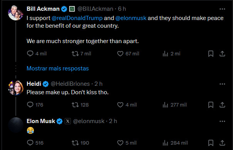Open more options for Bill Ackman's tweet

[x=222, y=9]
